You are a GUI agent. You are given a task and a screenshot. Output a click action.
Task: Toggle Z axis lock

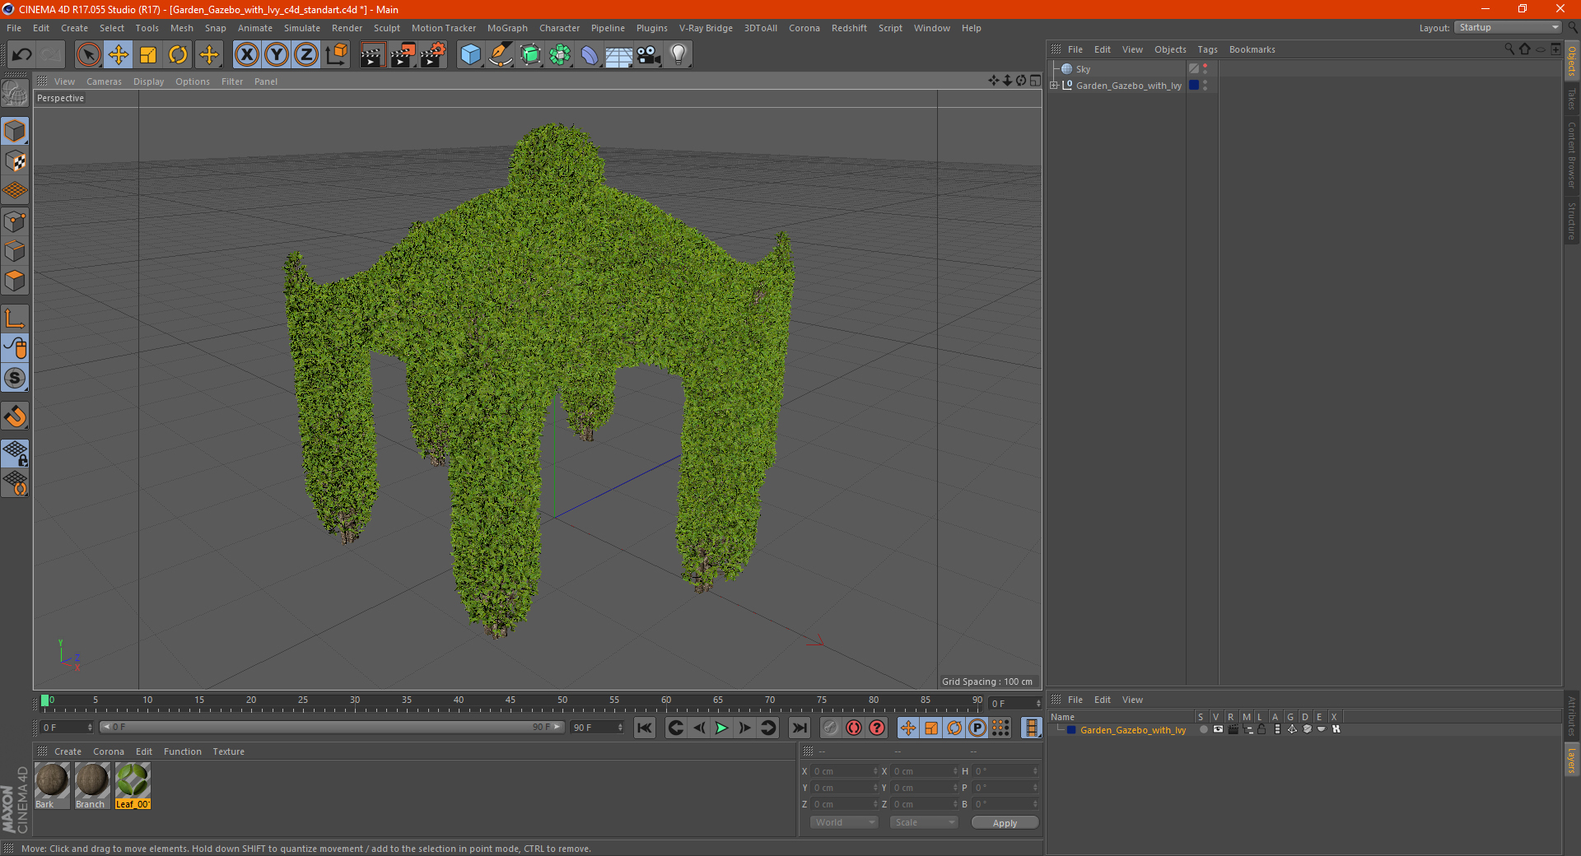coord(306,55)
